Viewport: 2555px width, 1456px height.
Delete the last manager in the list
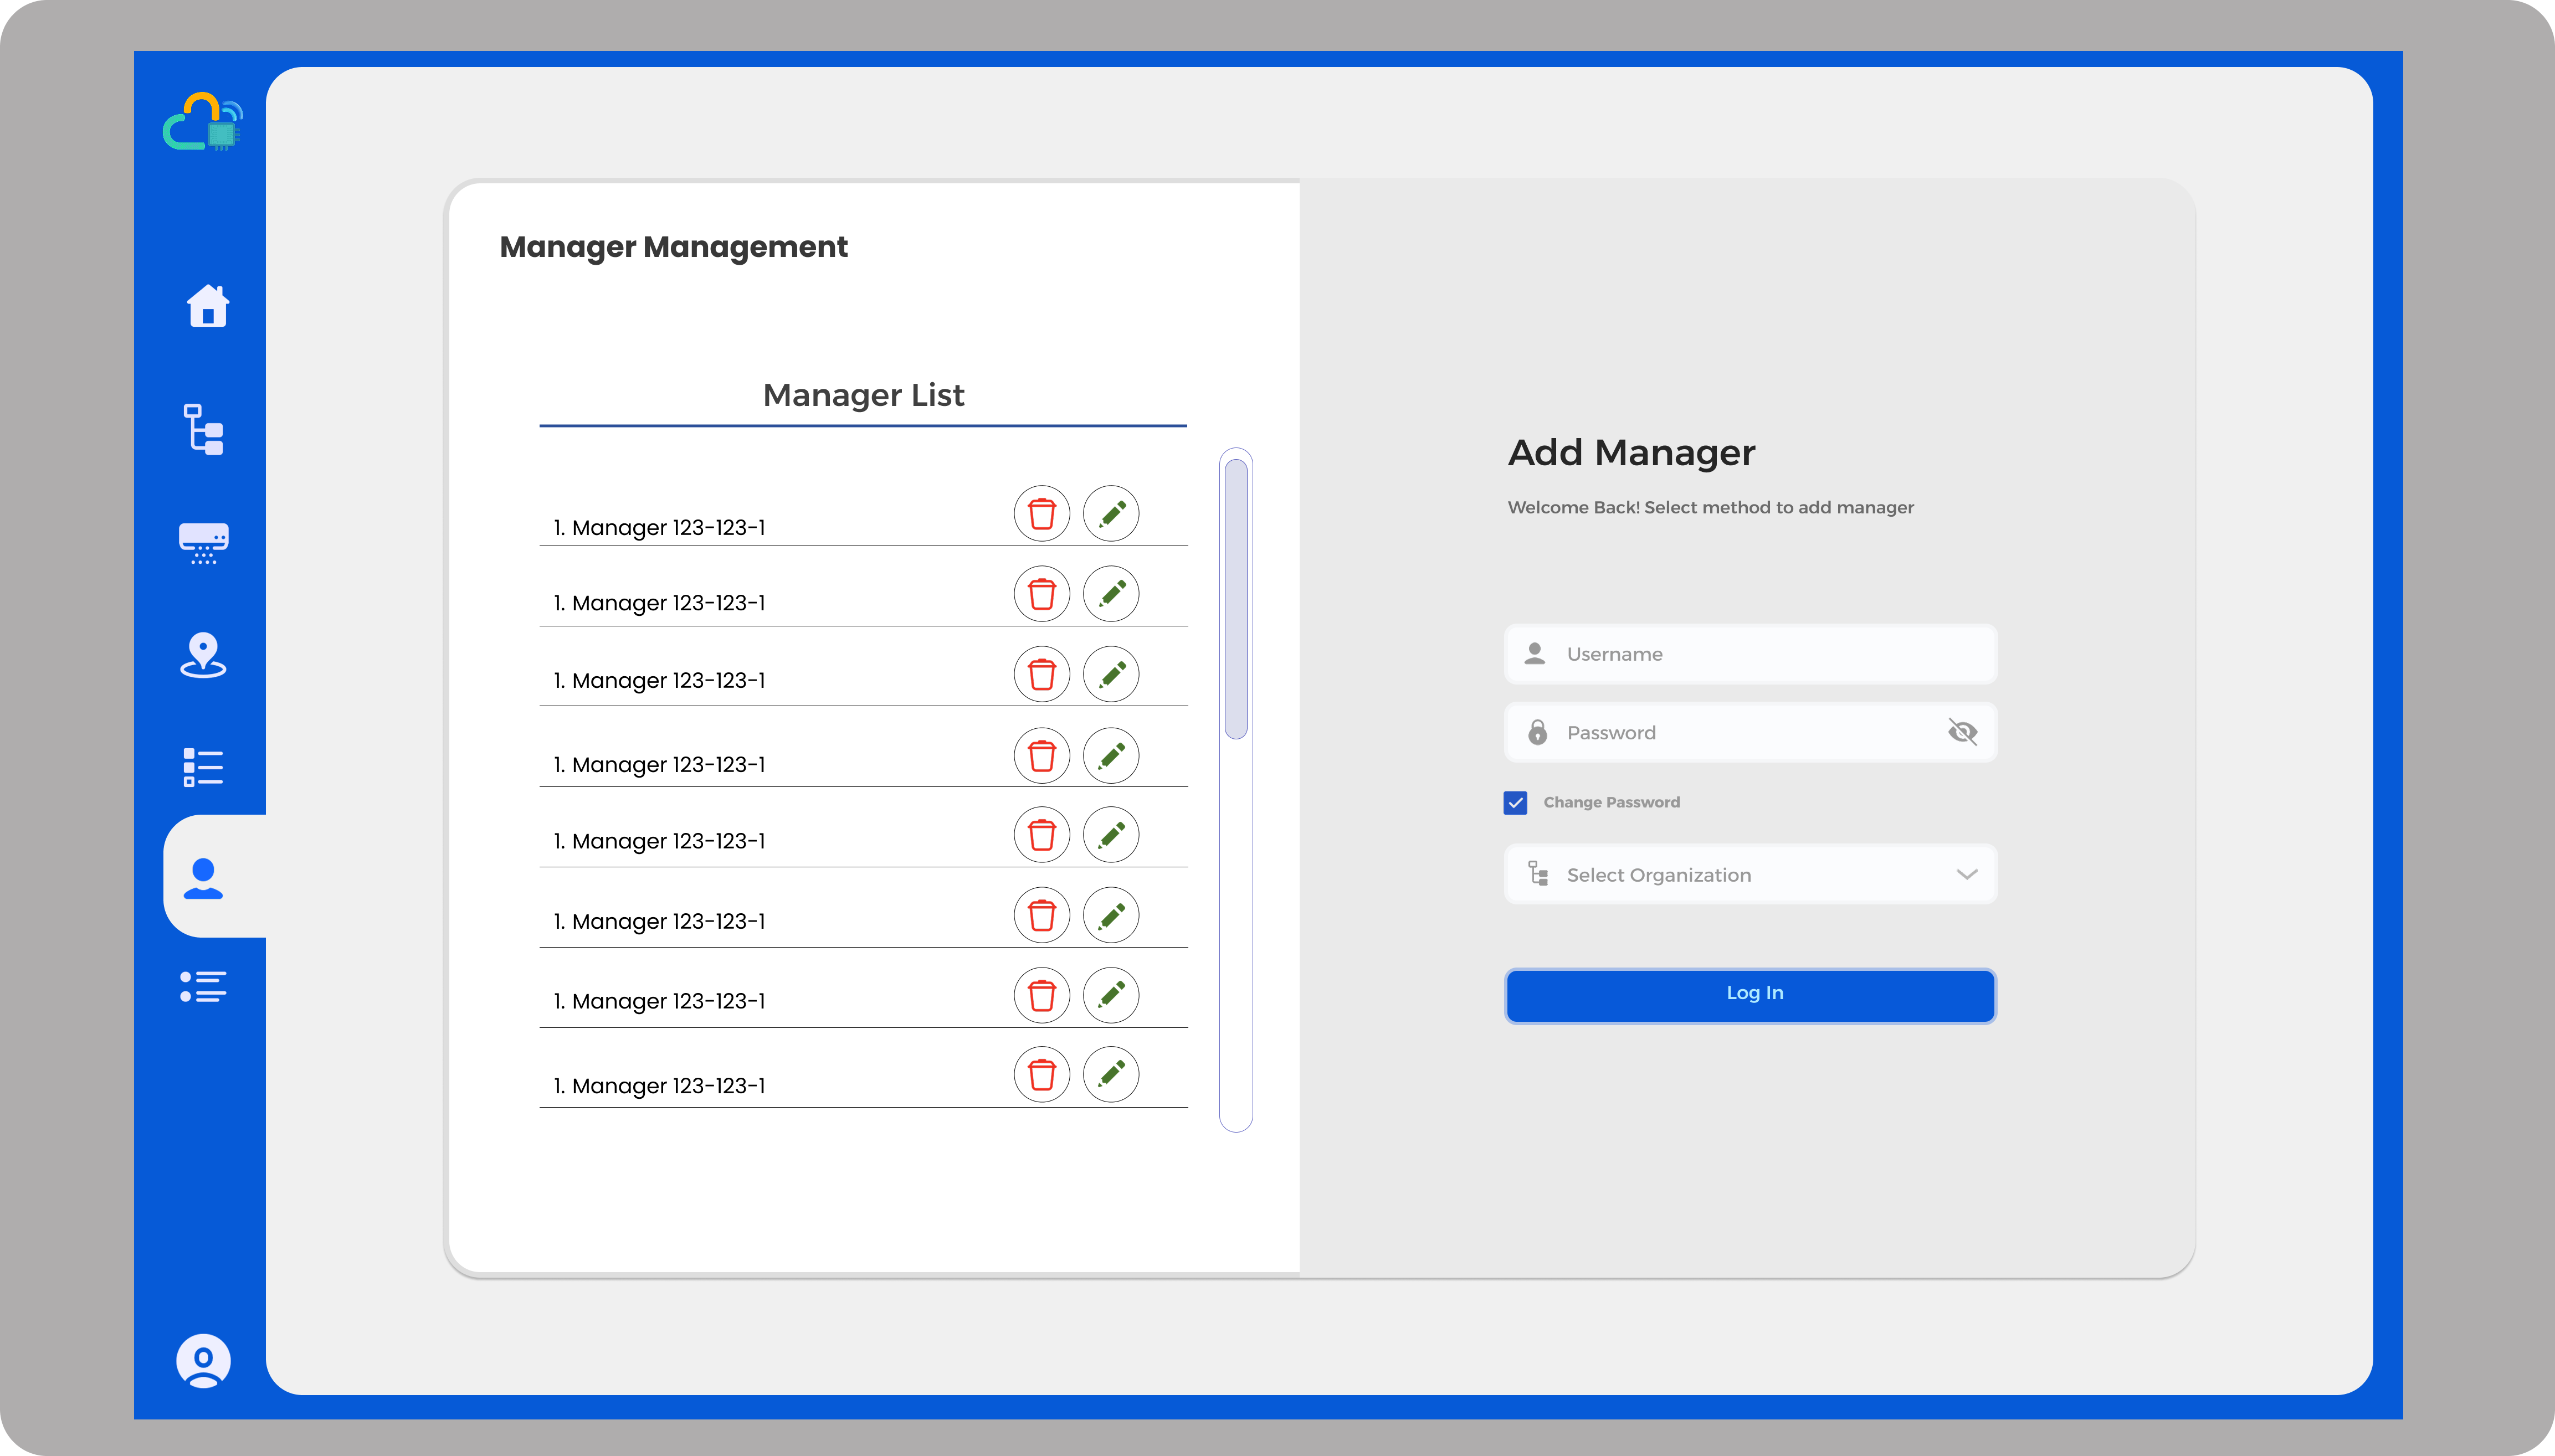[1041, 1075]
